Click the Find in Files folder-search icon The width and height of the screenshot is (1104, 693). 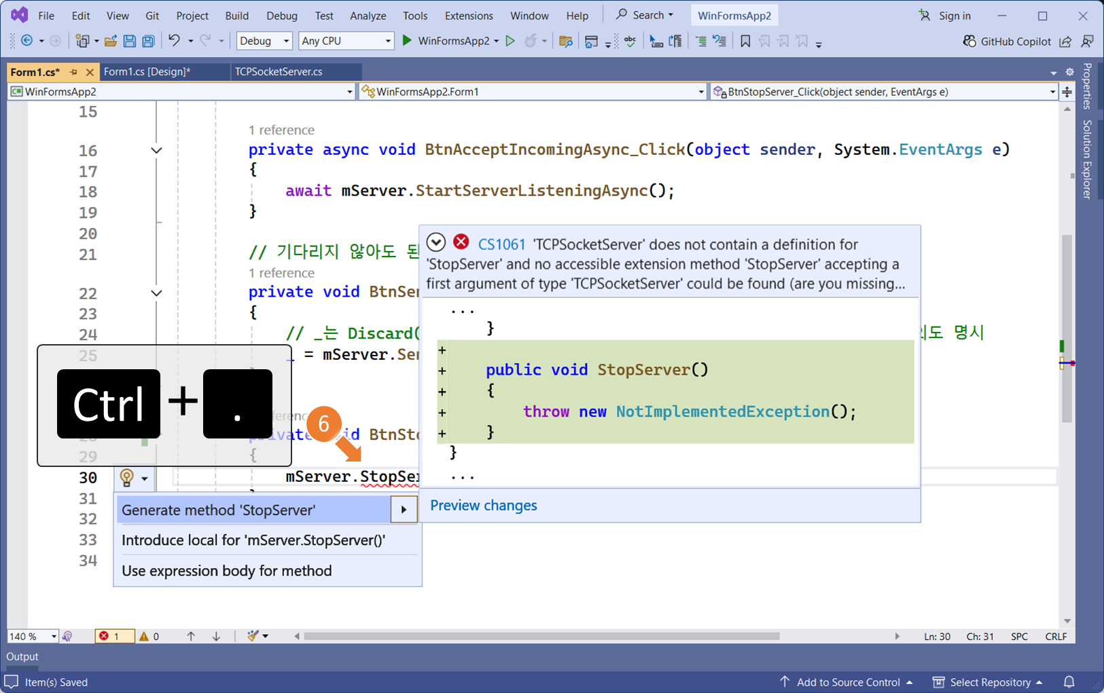(565, 41)
